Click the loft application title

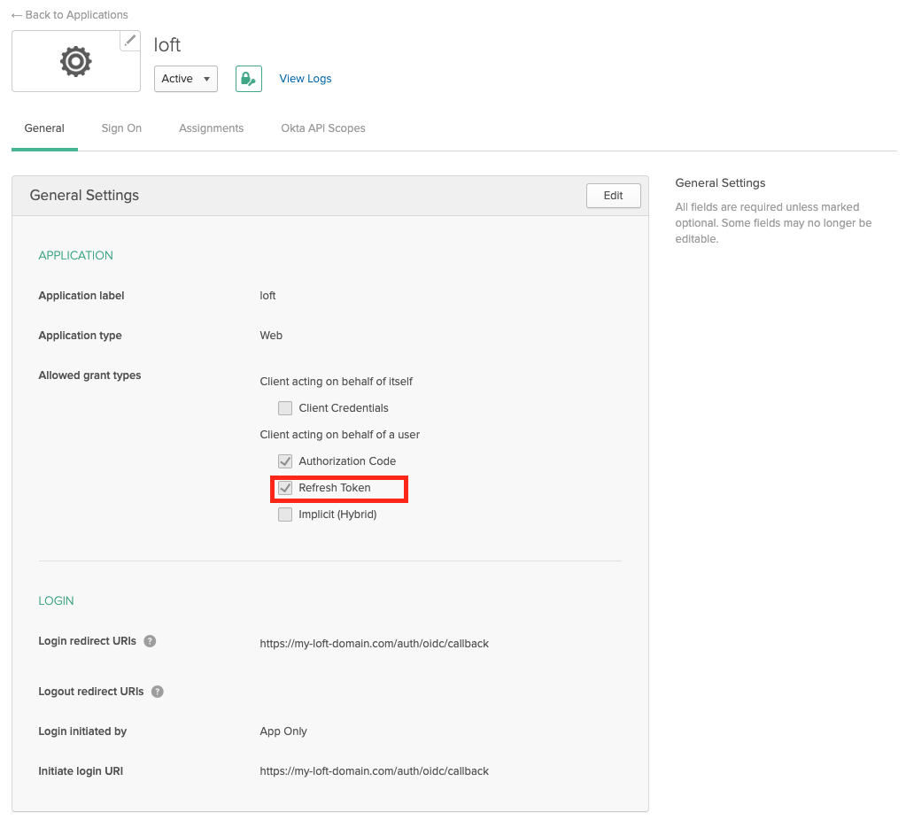pos(167,44)
